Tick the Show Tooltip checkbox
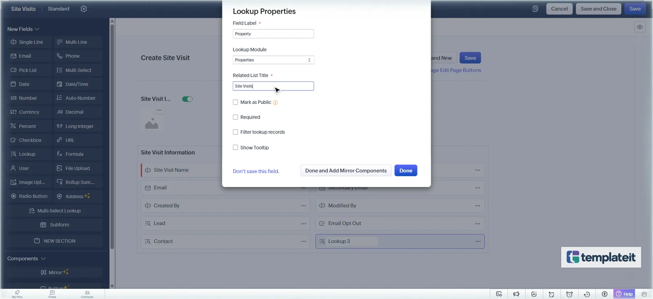 (235, 147)
